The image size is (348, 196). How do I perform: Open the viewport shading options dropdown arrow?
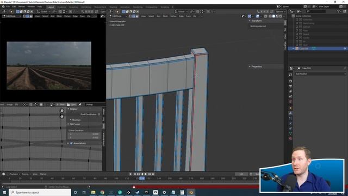[284, 16]
